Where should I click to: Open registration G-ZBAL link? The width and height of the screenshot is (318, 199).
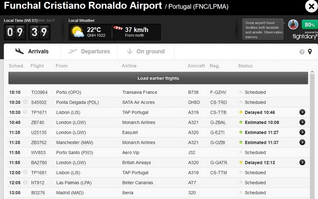[218, 122]
